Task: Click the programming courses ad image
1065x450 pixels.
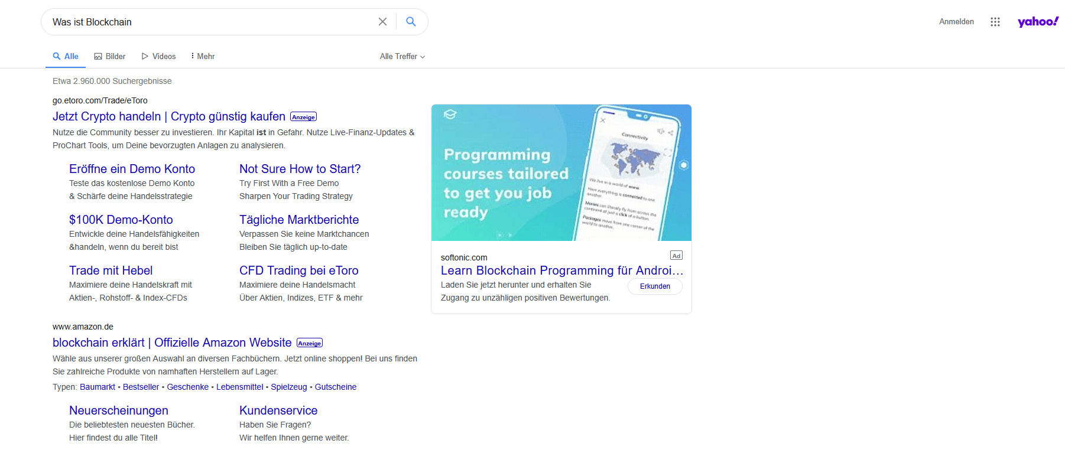Action: coord(561,172)
